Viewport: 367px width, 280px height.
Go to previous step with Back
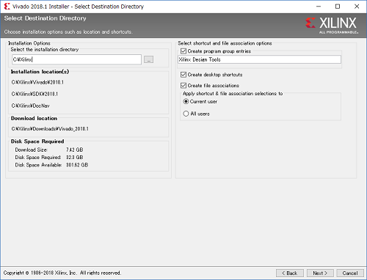coord(290,273)
